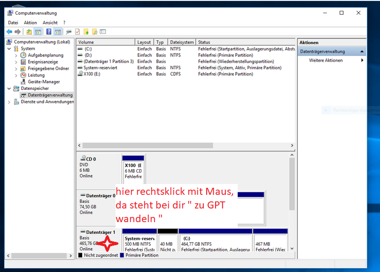Open the ? help menu

point(64,23)
